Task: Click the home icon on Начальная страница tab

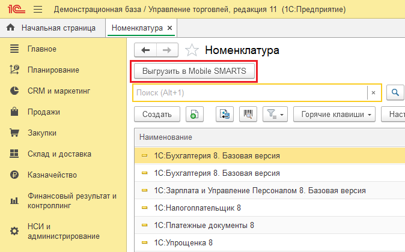Action: (11, 28)
